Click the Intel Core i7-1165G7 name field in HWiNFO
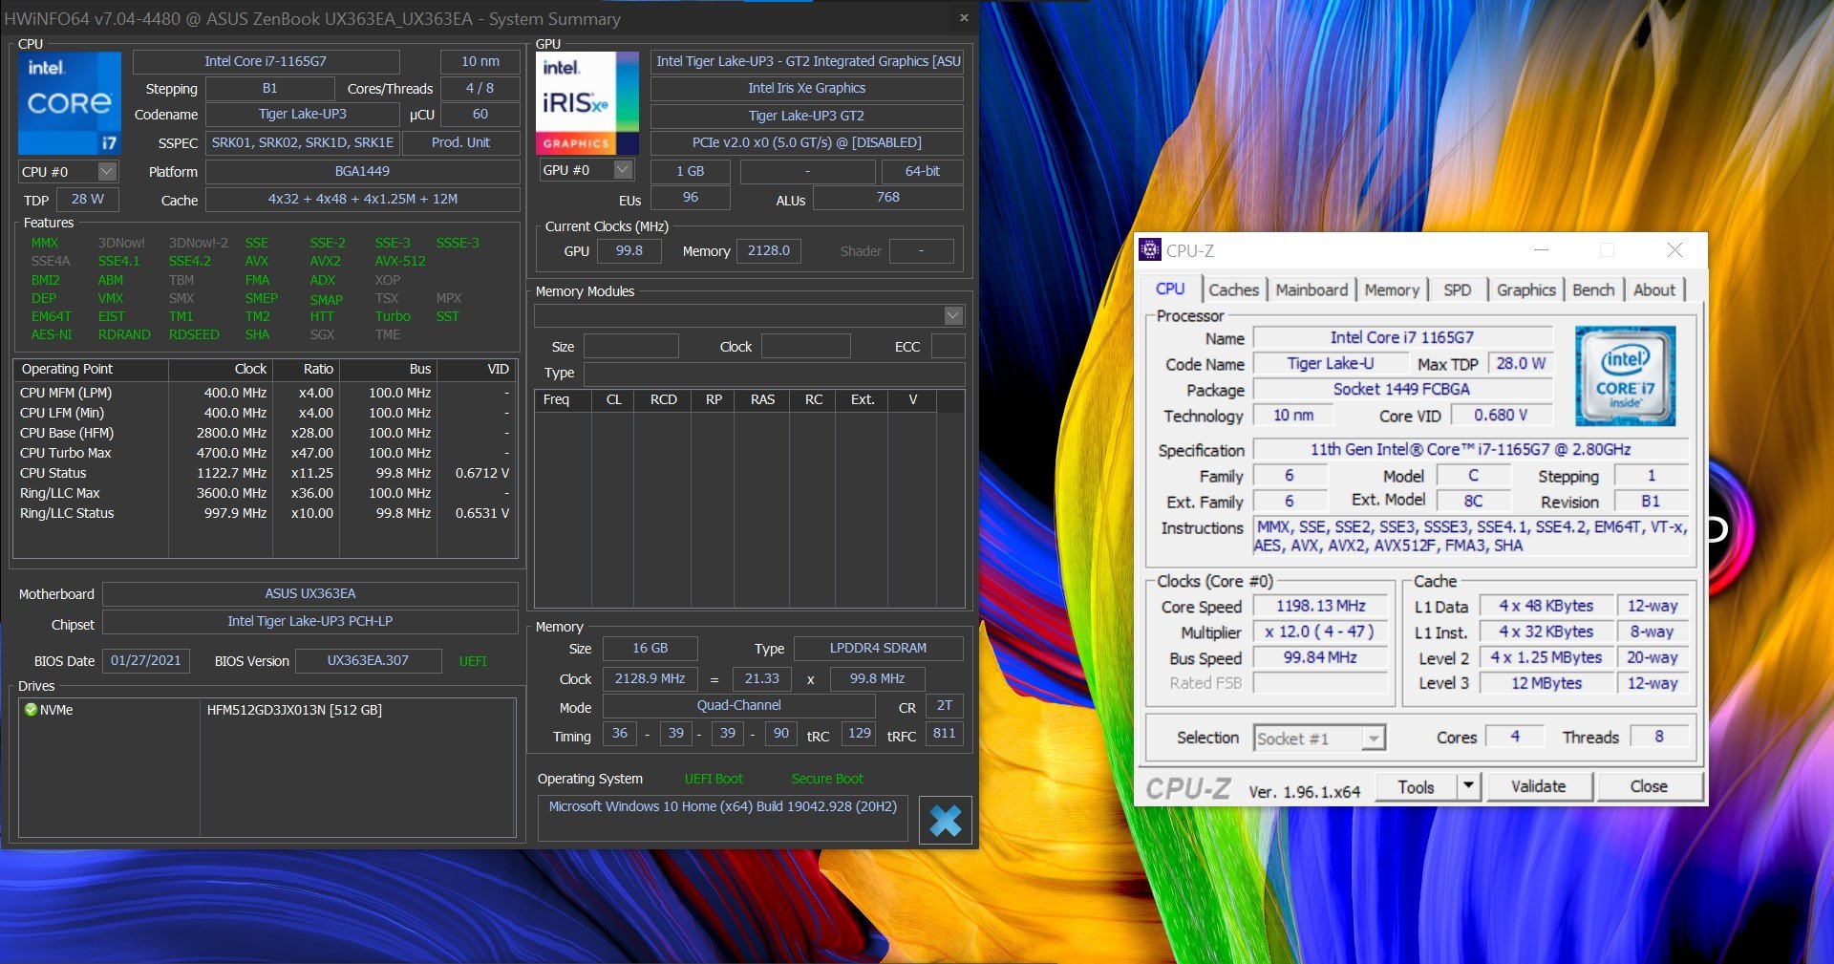The image size is (1834, 964). (x=266, y=61)
